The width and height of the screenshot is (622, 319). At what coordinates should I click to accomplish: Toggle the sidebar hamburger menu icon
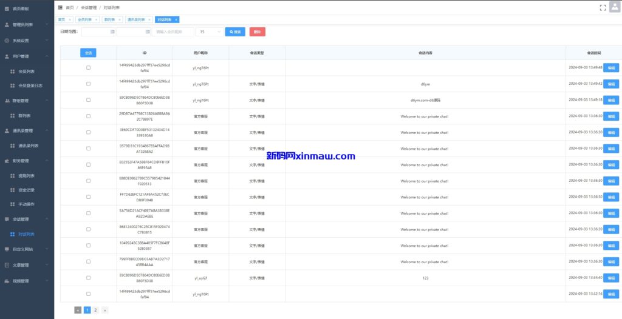point(60,7)
